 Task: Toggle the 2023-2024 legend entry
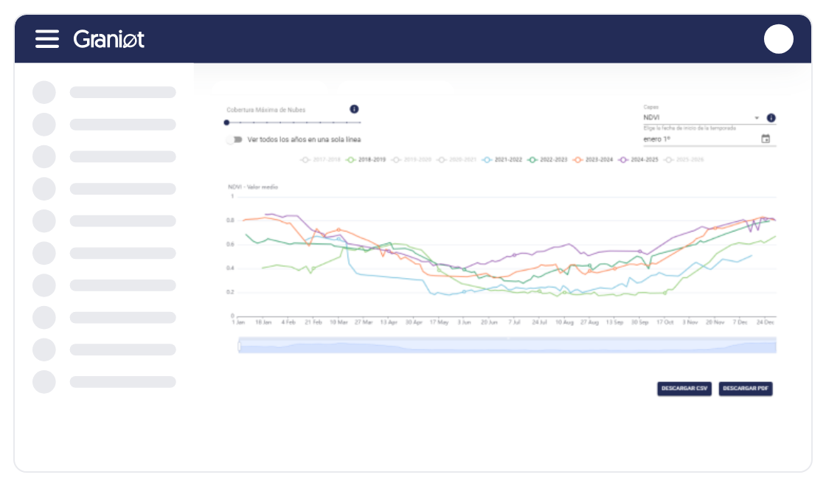594,159
